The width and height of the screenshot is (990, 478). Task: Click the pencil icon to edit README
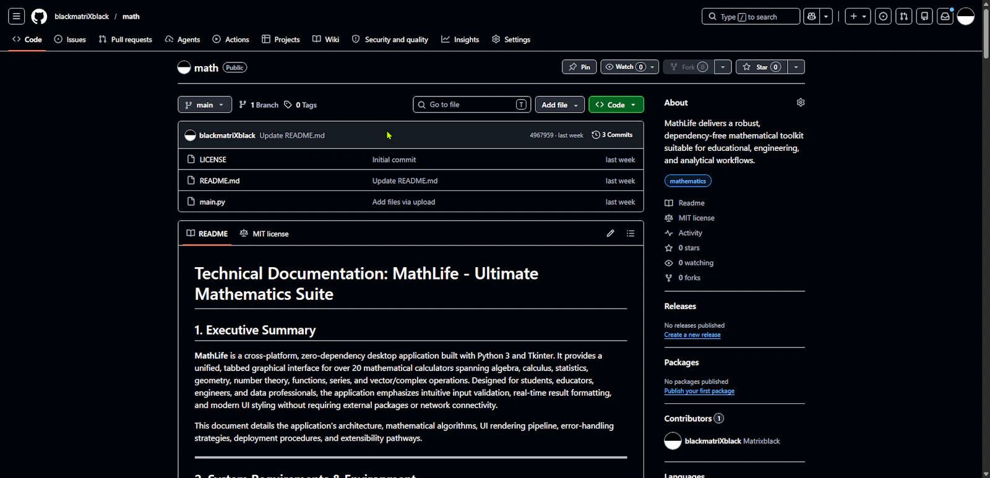(x=611, y=233)
